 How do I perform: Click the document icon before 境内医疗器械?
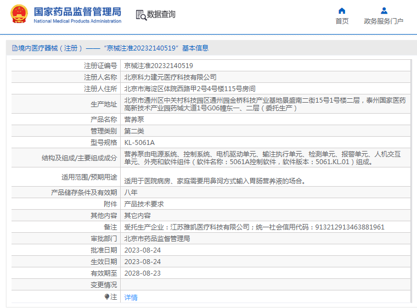tap(15, 48)
